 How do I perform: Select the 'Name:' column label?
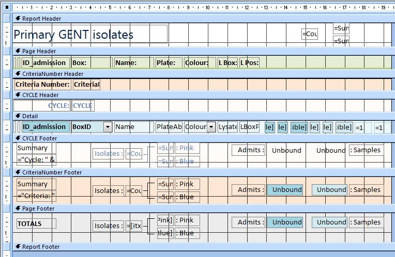[x=134, y=62]
